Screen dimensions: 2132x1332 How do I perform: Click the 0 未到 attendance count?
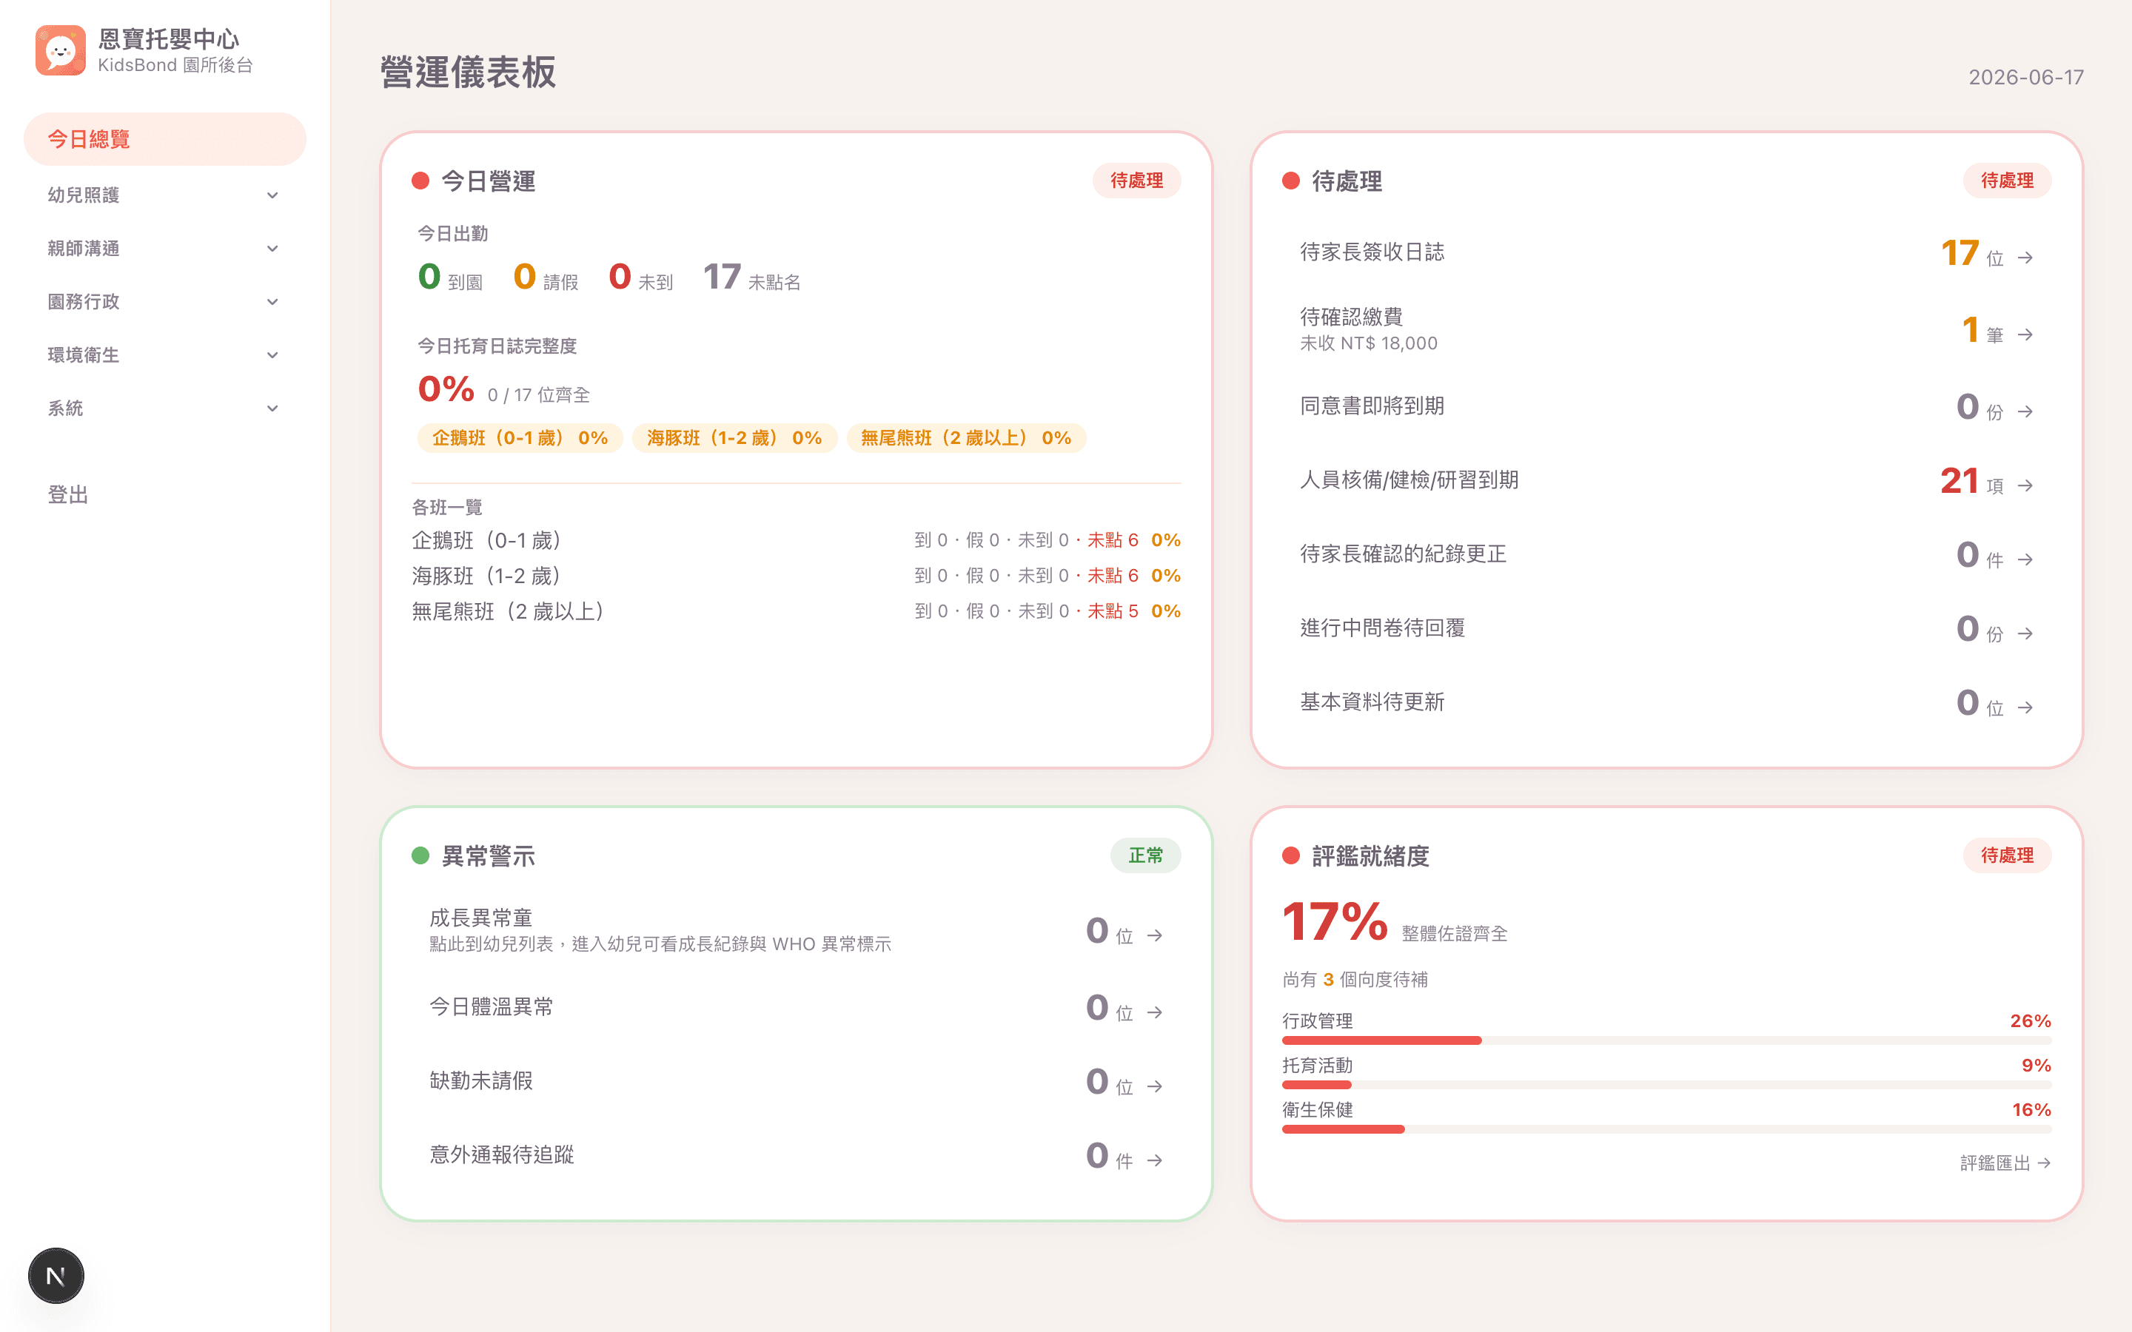640,277
